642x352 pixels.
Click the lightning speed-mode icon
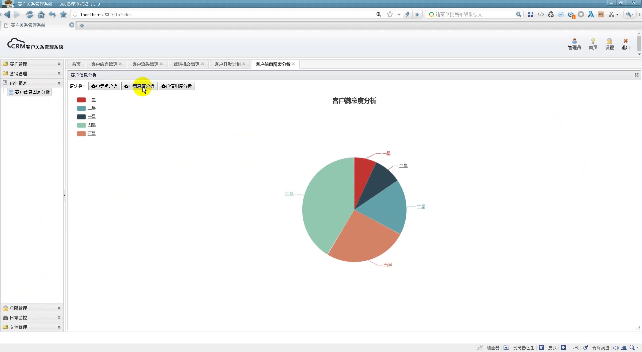pos(408,14)
